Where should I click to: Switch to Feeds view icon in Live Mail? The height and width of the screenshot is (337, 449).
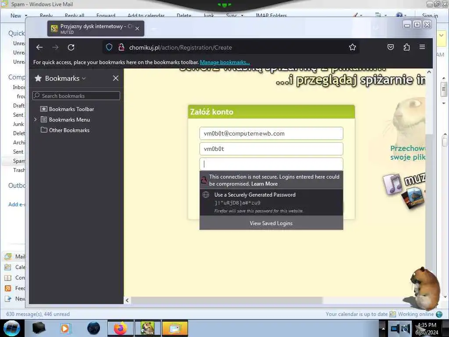click(8, 288)
